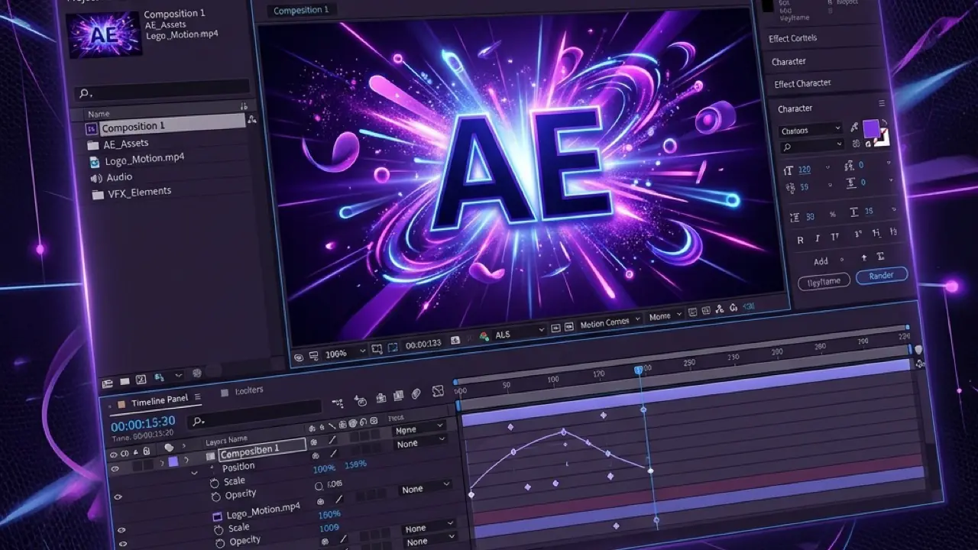Open the search field in the Timeline Panel
This screenshot has width=978, height=550.
197,421
